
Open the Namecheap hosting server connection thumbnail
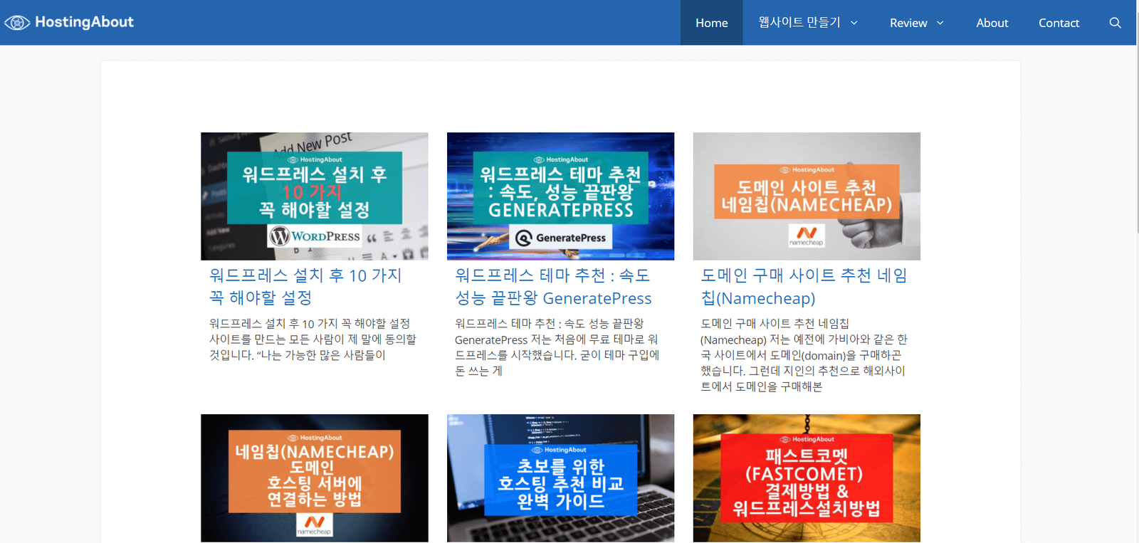pyautogui.click(x=314, y=478)
